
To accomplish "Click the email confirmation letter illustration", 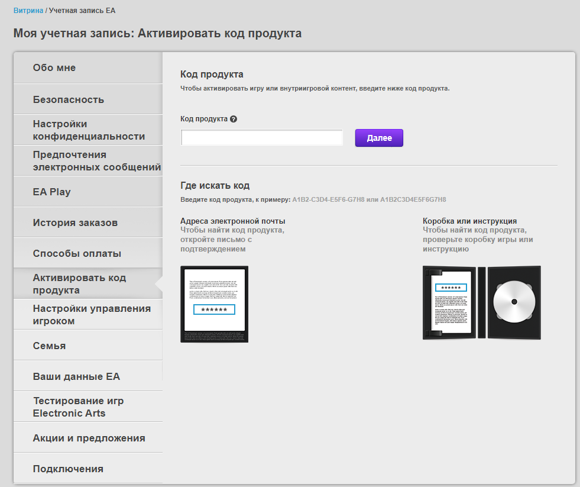I will pyautogui.click(x=214, y=304).
